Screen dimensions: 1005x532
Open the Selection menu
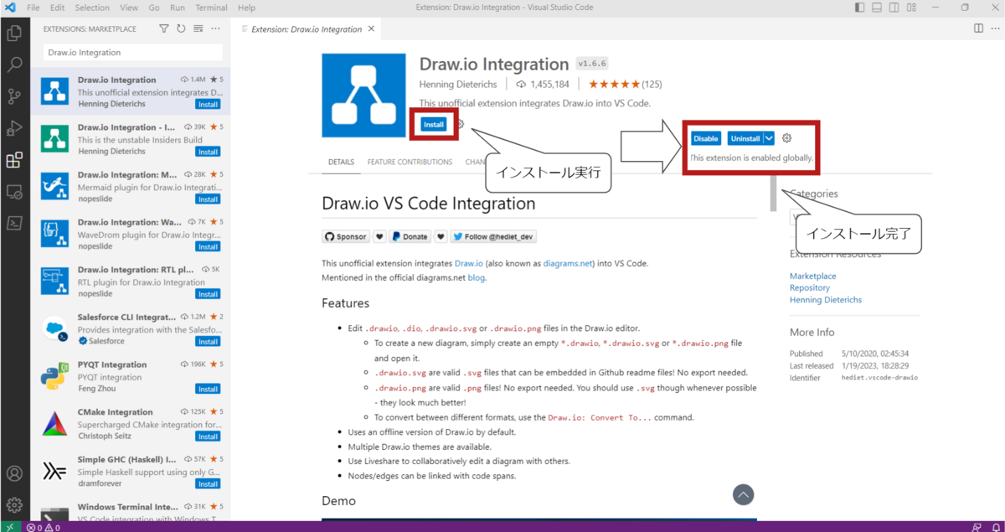(x=92, y=8)
